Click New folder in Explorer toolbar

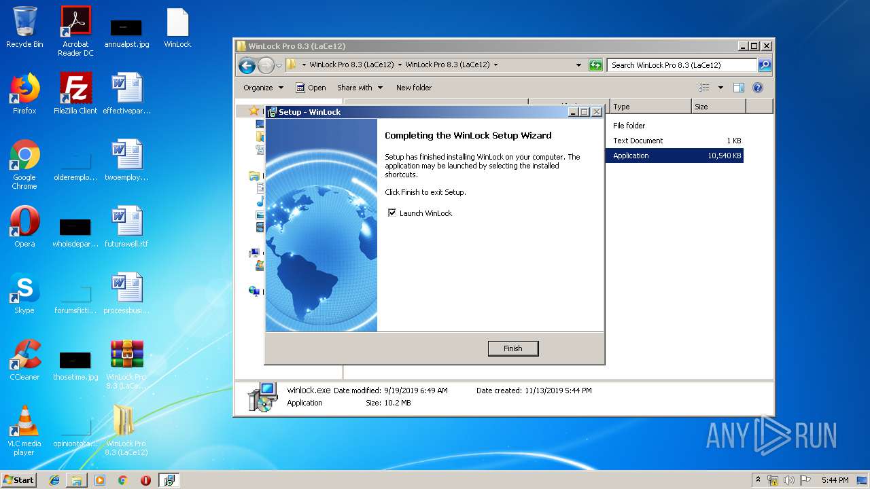414,88
